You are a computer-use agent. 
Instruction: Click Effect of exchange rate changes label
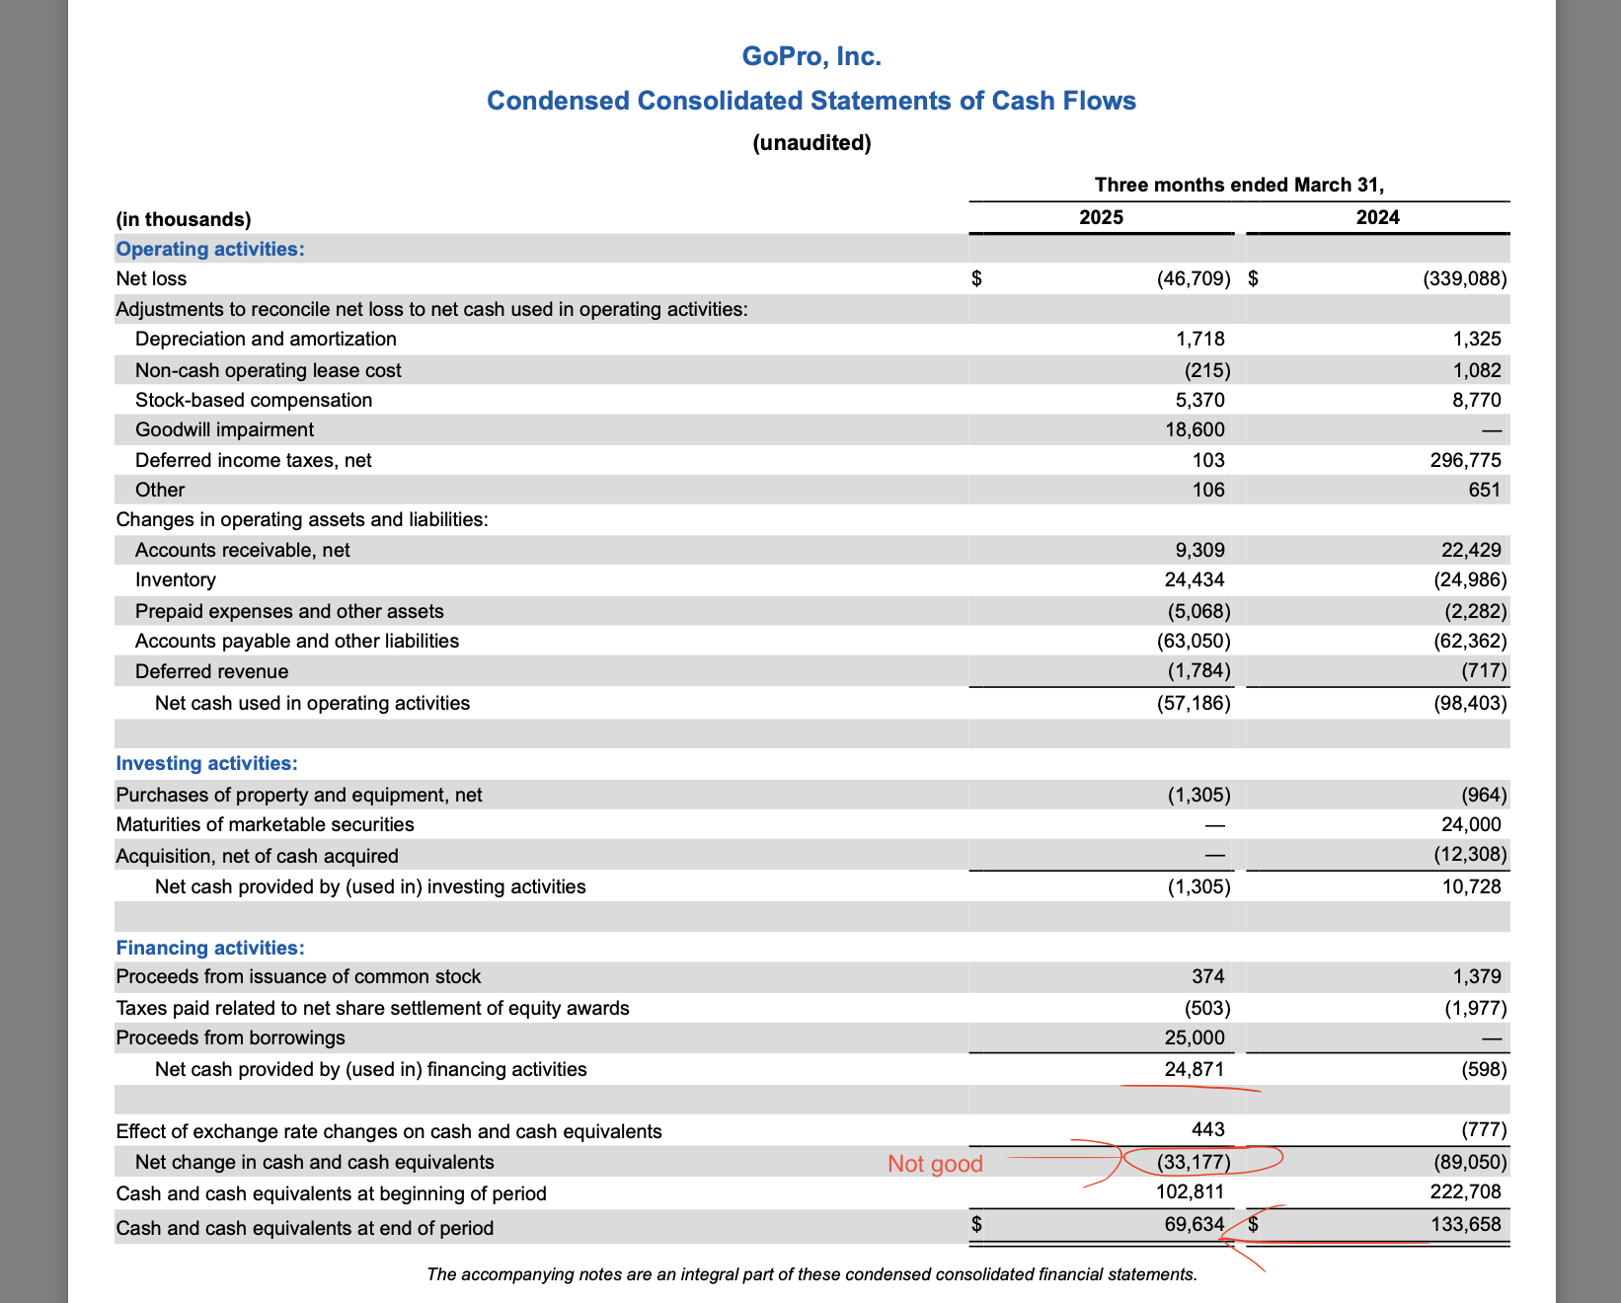tap(389, 1131)
